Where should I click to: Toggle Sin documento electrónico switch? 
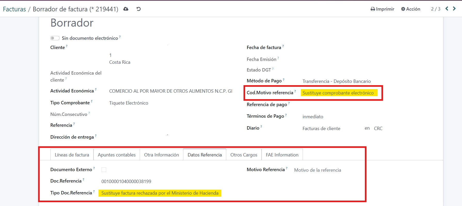(x=55, y=38)
